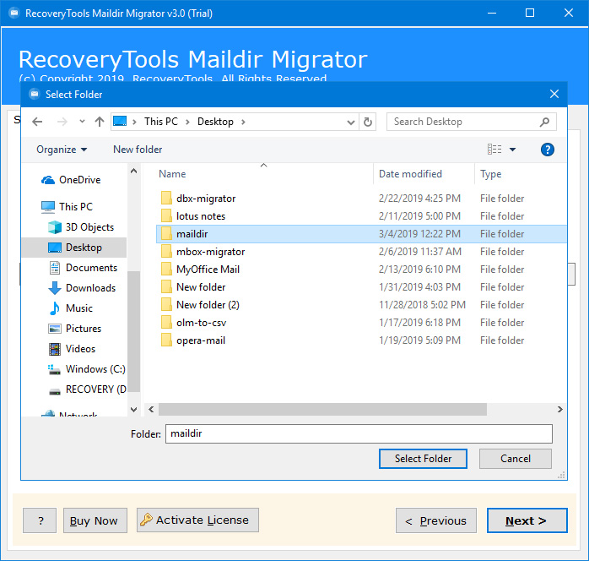Open Documents in the navigation pane
Image resolution: width=589 pixels, height=561 pixels.
[83, 268]
